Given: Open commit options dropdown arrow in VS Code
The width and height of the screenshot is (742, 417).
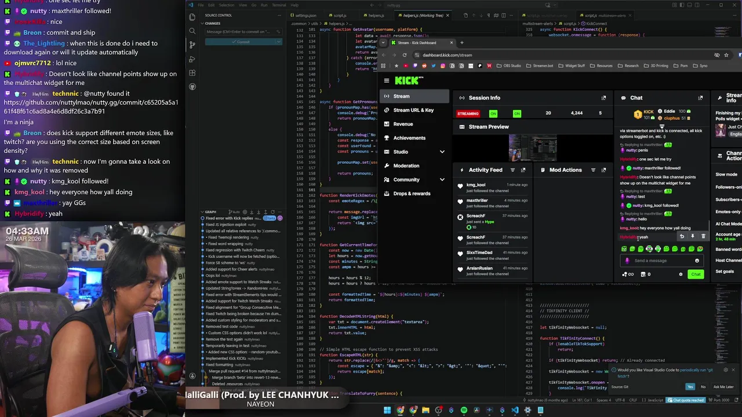Looking at the screenshot, I should click(279, 42).
